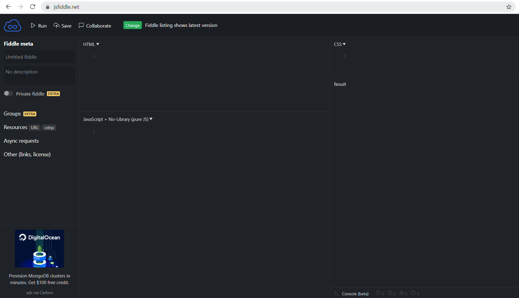The width and height of the screenshot is (519, 298).
Task: Open Collaborate chat option
Action: 95,26
